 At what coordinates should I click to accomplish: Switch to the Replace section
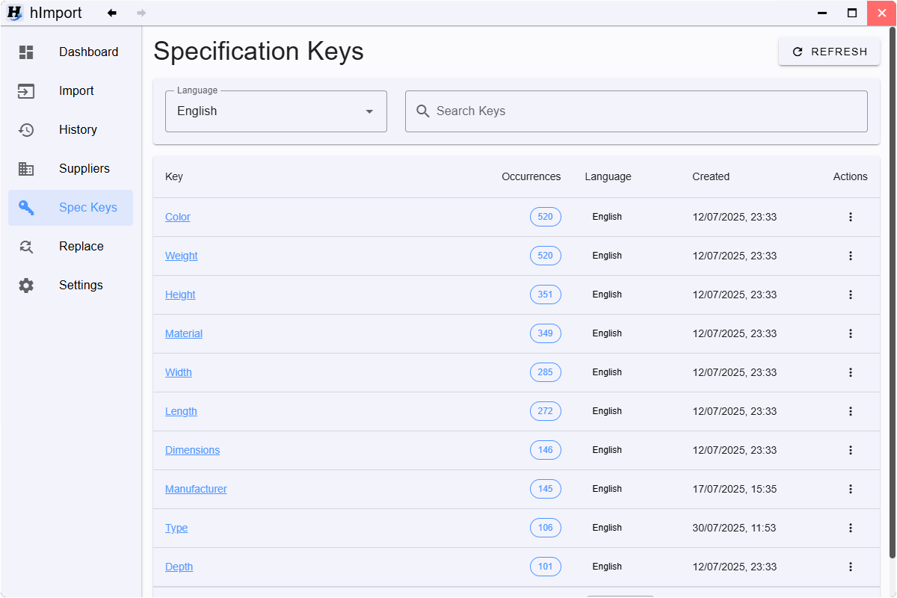point(81,246)
